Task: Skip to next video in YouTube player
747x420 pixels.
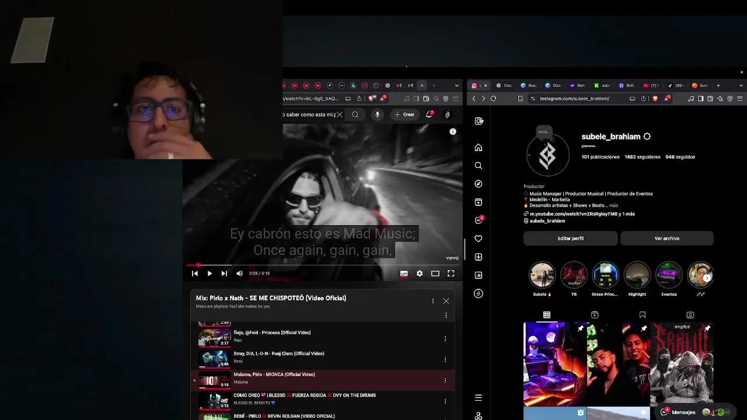Action: [224, 273]
